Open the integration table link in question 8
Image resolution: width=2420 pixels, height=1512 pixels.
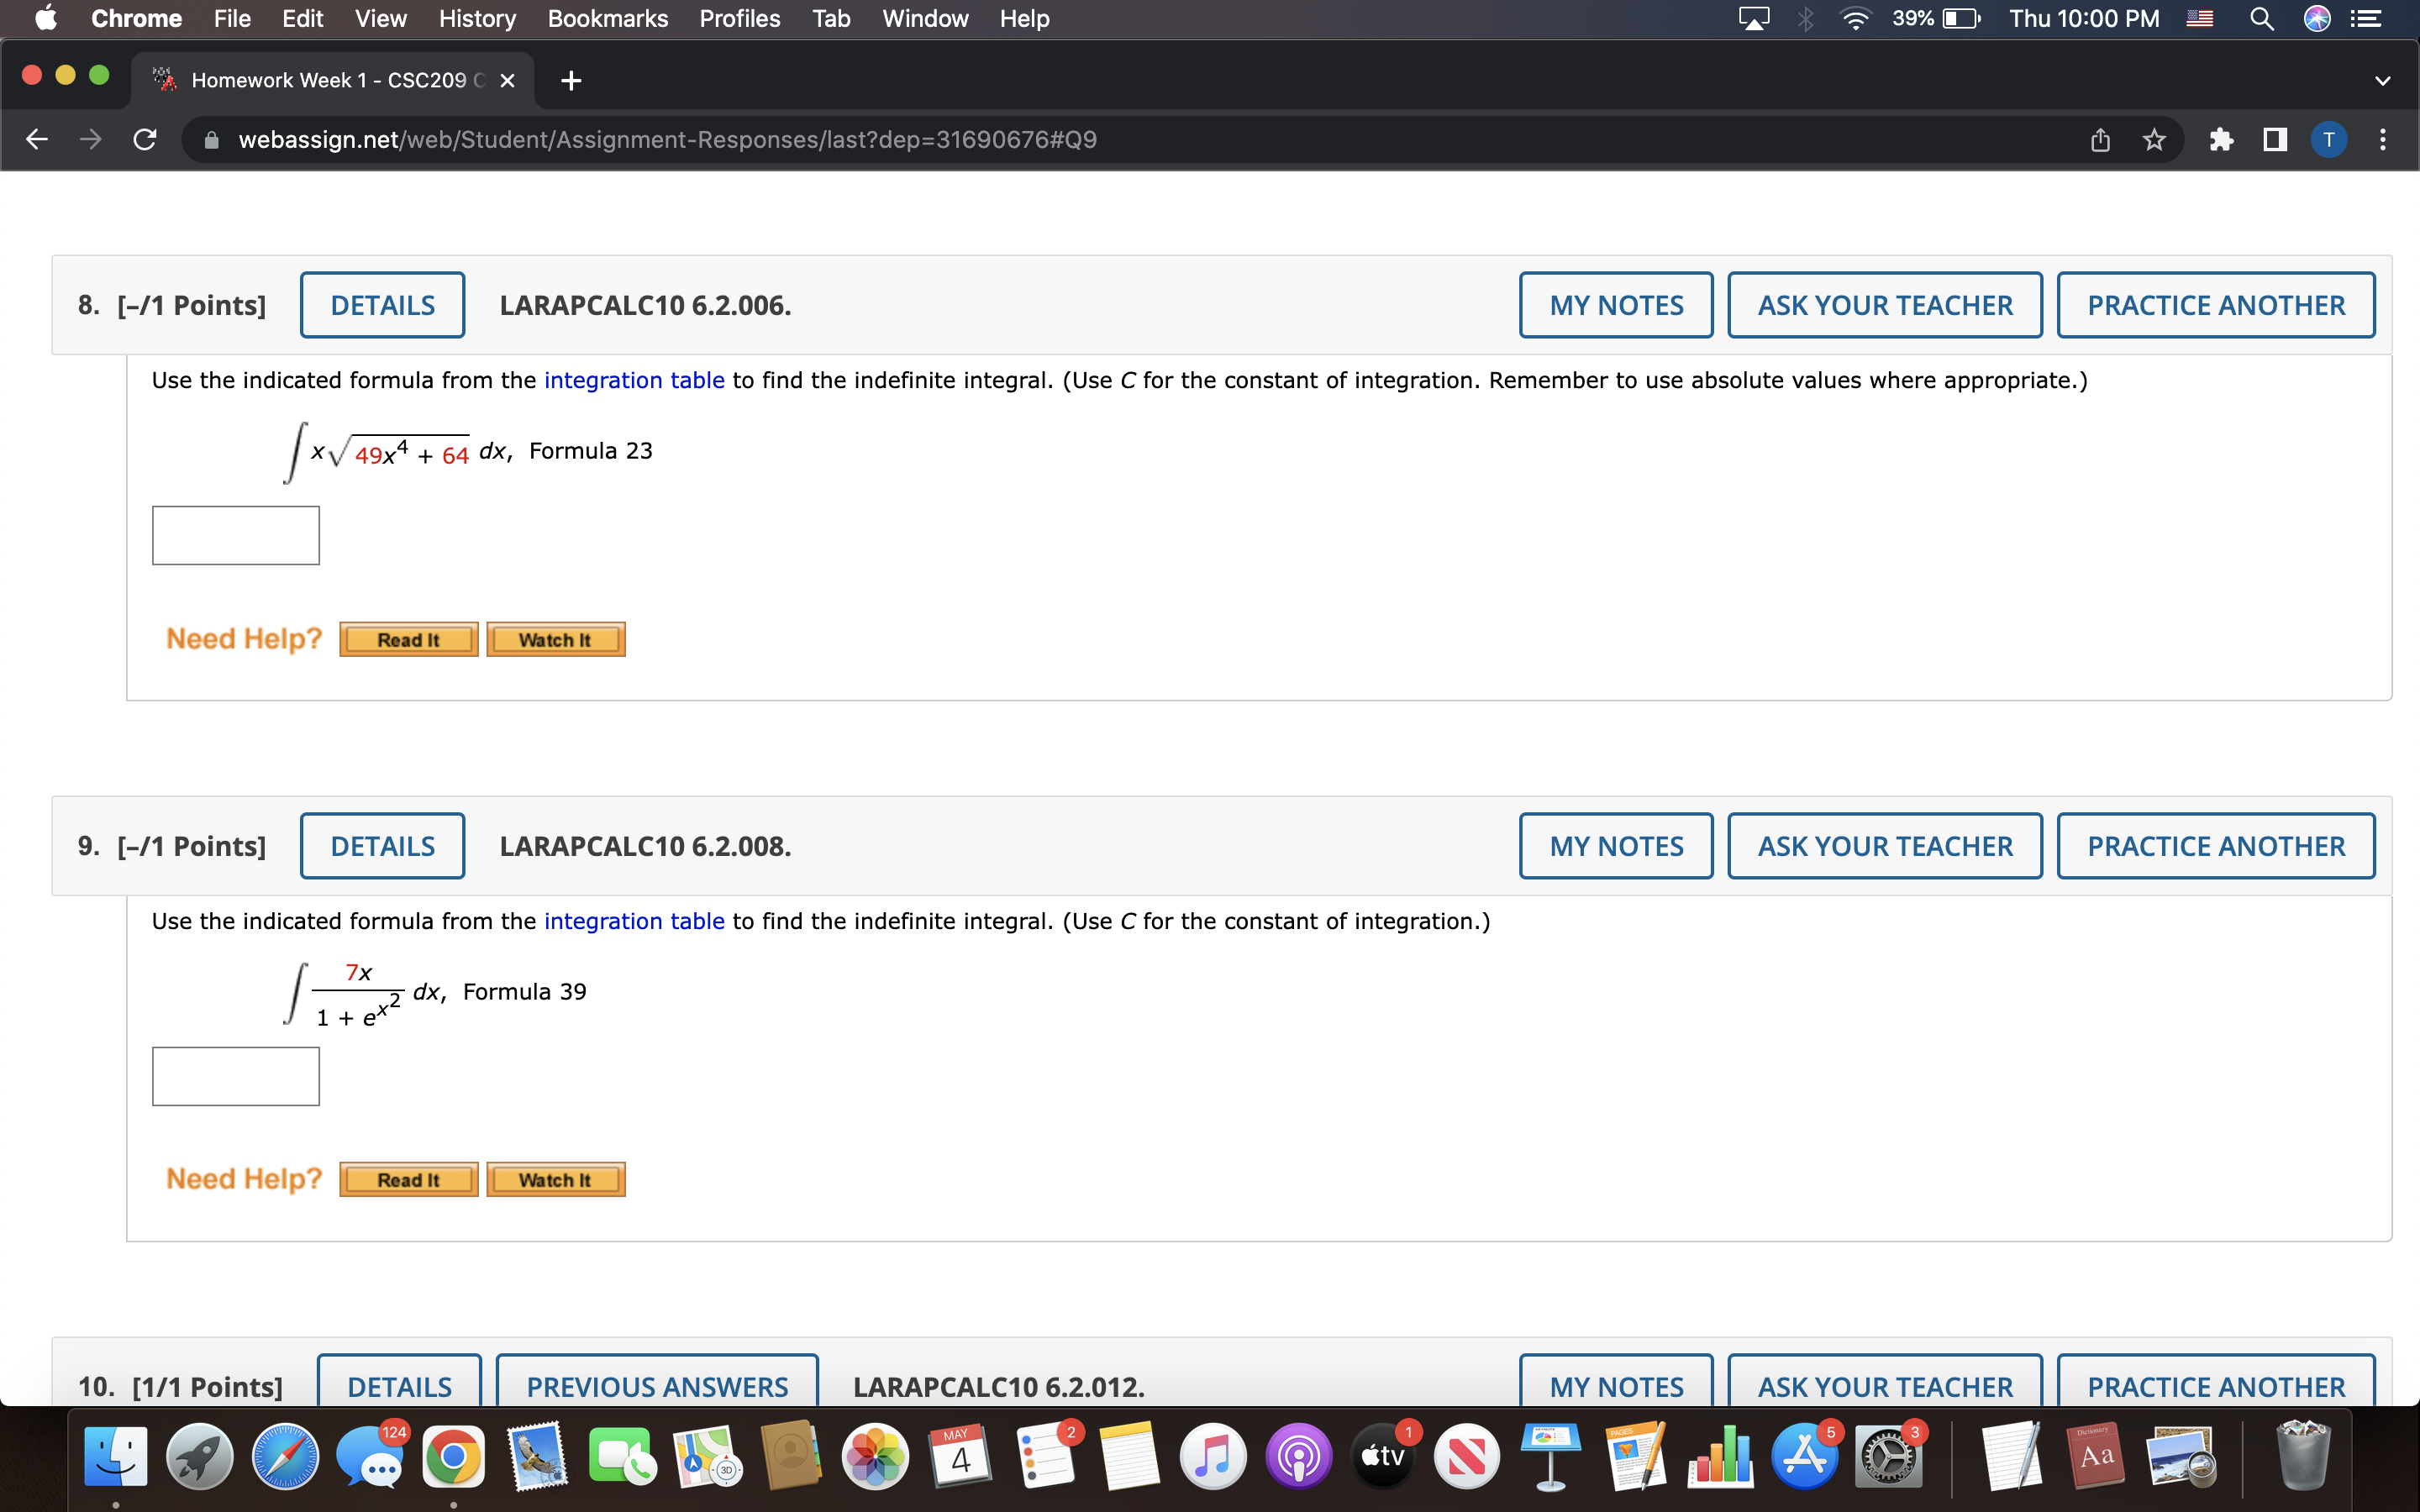634,380
